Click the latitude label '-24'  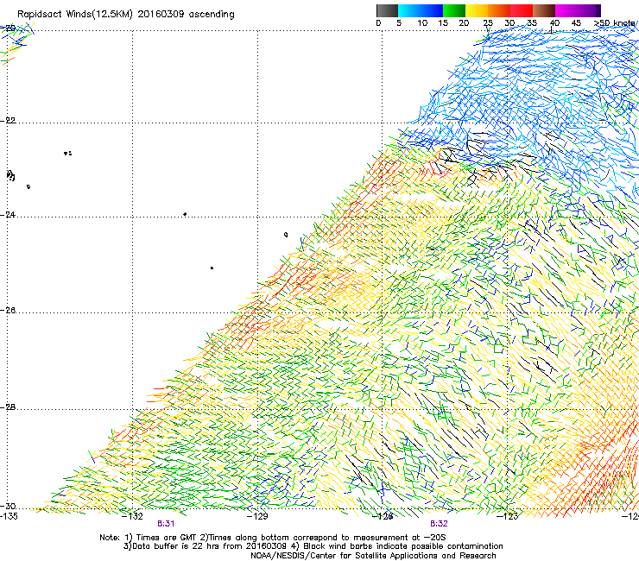point(9,214)
